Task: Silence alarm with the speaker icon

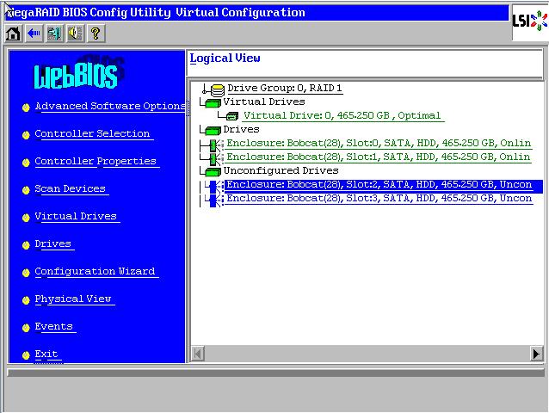Action: [x=75, y=34]
